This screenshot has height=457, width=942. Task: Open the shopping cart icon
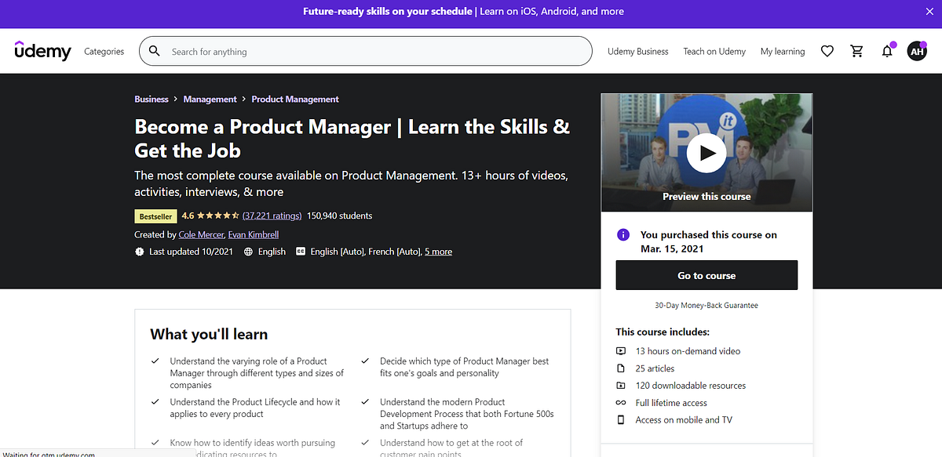click(x=856, y=50)
